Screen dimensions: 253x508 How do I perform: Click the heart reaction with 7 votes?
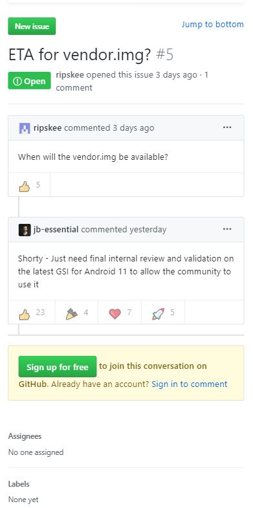(x=120, y=313)
